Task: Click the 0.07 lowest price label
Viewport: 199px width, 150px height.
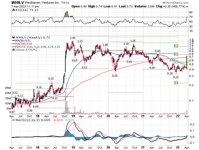Action: pyautogui.click(x=12, y=112)
